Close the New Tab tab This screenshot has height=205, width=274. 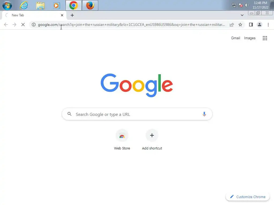coord(62,15)
